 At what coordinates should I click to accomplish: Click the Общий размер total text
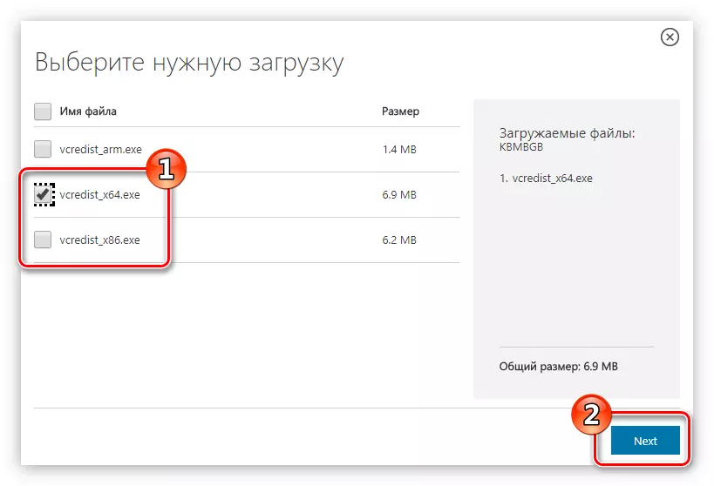(558, 368)
